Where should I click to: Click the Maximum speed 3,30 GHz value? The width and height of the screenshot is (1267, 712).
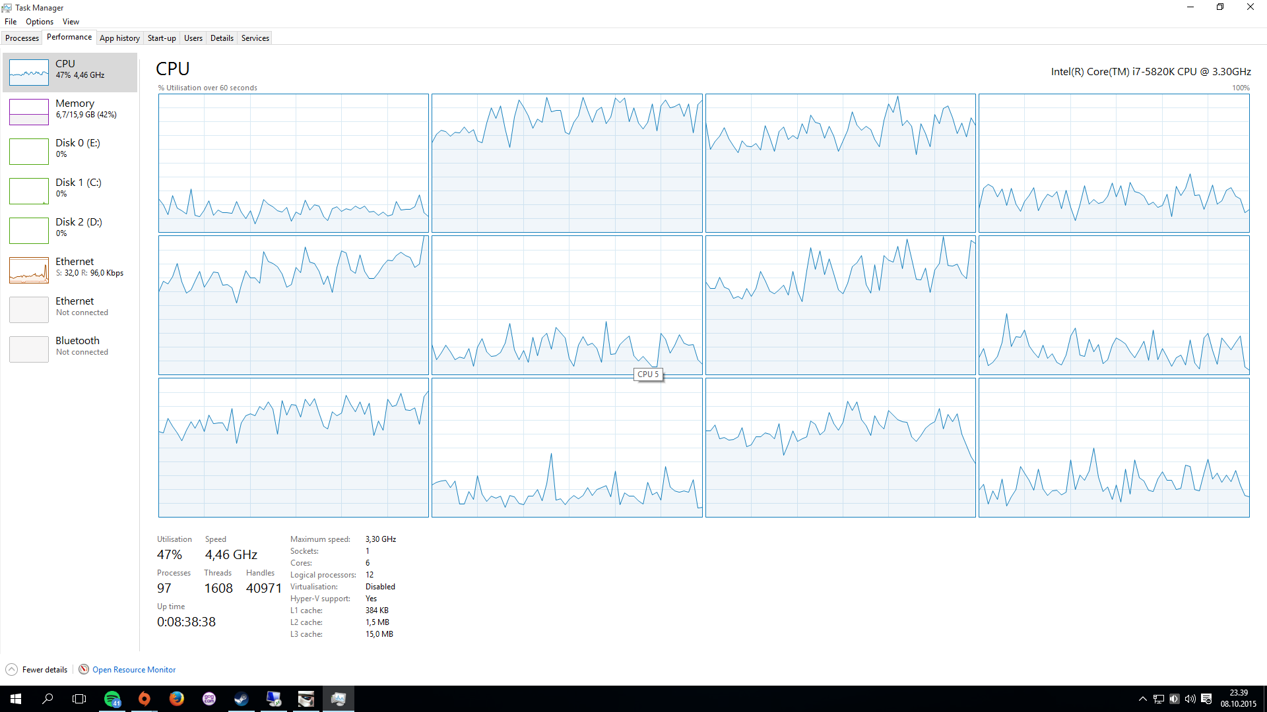click(x=381, y=539)
